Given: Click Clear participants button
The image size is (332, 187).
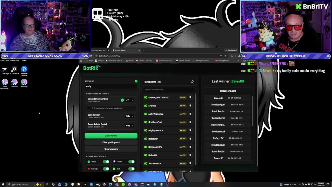Looking at the screenshot, I should click(x=111, y=142).
